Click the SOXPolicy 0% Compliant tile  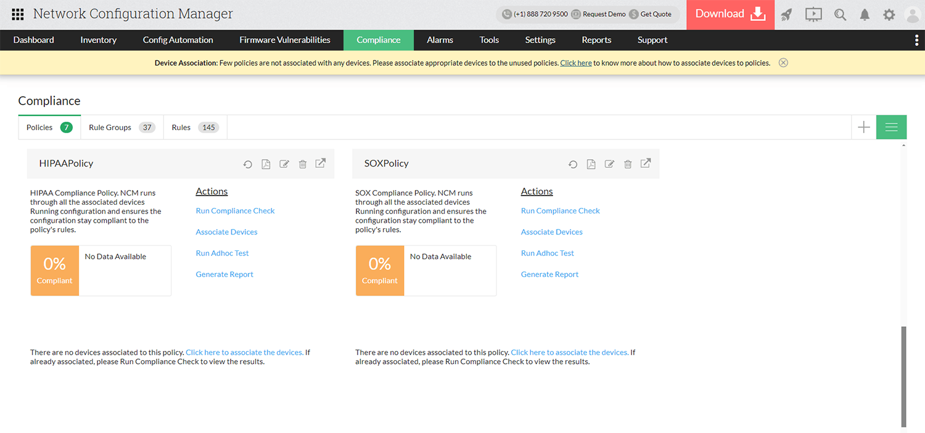pyautogui.click(x=379, y=271)
